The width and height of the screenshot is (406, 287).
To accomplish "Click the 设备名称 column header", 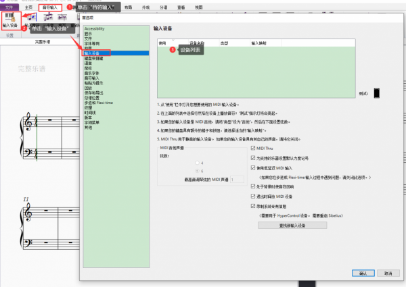I will coord(204,43).
